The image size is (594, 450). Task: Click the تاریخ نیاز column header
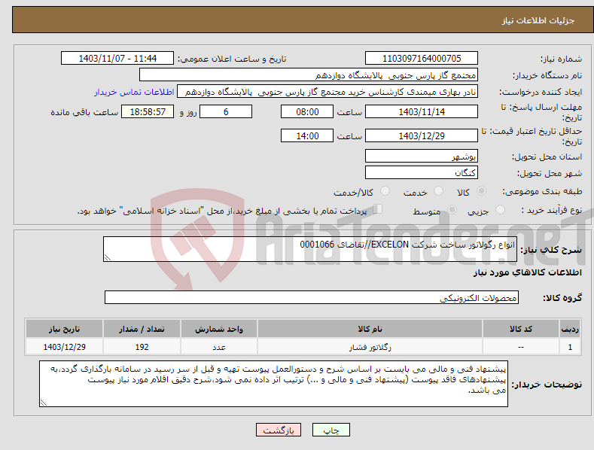[65, 329]
